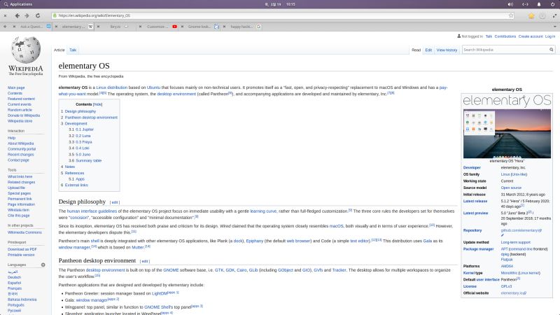Go back to the previous page
The image size is (560, 315).
coord(17,15)
